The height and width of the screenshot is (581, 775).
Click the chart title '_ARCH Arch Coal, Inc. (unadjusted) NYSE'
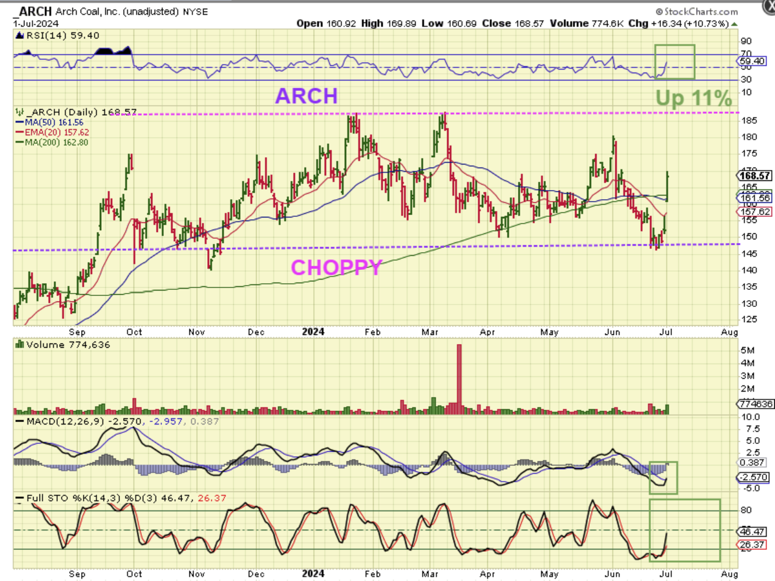tap(111, 11)
